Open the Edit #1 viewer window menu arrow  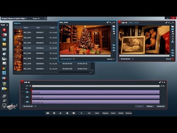169,23
